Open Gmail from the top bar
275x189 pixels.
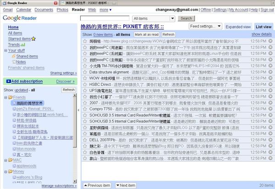(8, 10)
